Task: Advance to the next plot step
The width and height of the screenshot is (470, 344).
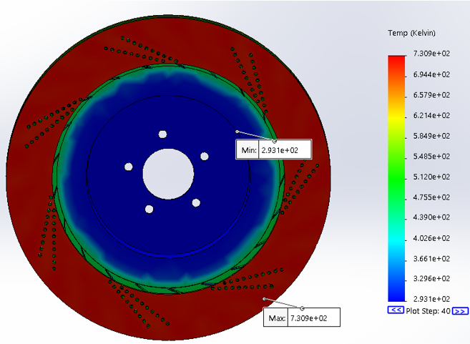Action: (460, 311)
